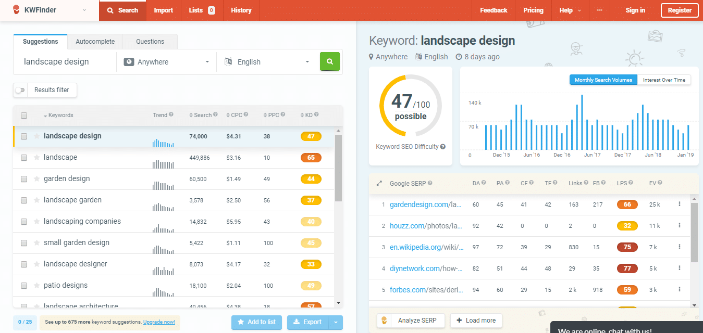This screenshot has height=333, width=703.
Task: Click the keyword input field
Action: pyautogui.click(x=65, y=61)
